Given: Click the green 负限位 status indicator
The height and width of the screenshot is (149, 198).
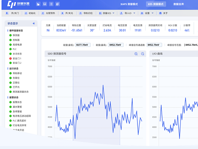Looking at the screenshot, I should (11, 78).
